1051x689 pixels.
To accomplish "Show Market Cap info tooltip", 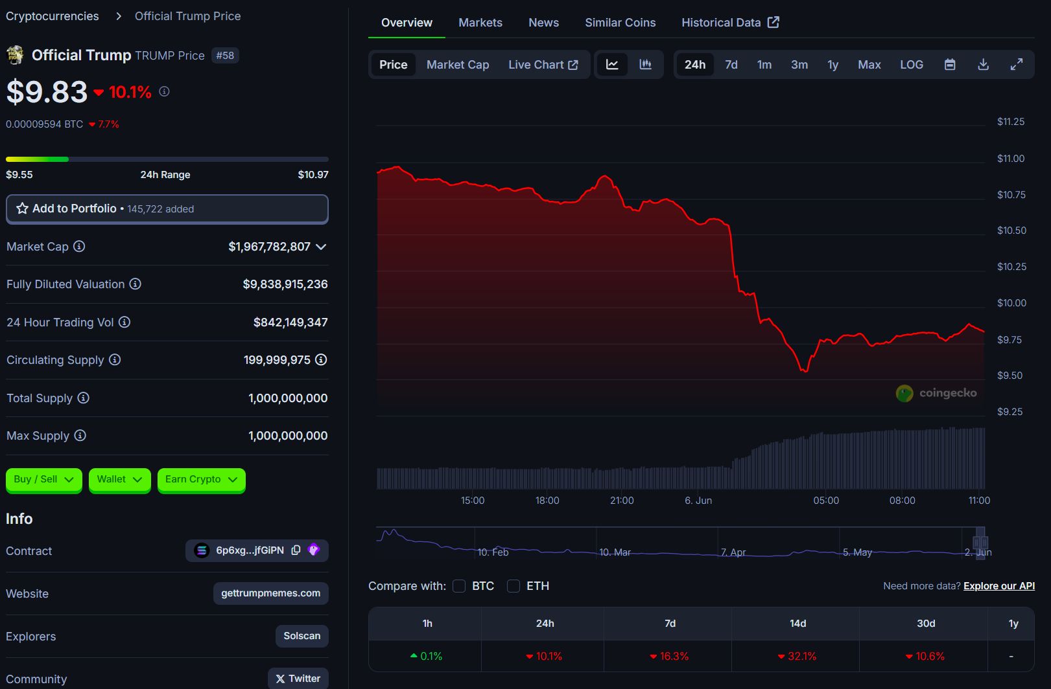I will pos(79,246).
